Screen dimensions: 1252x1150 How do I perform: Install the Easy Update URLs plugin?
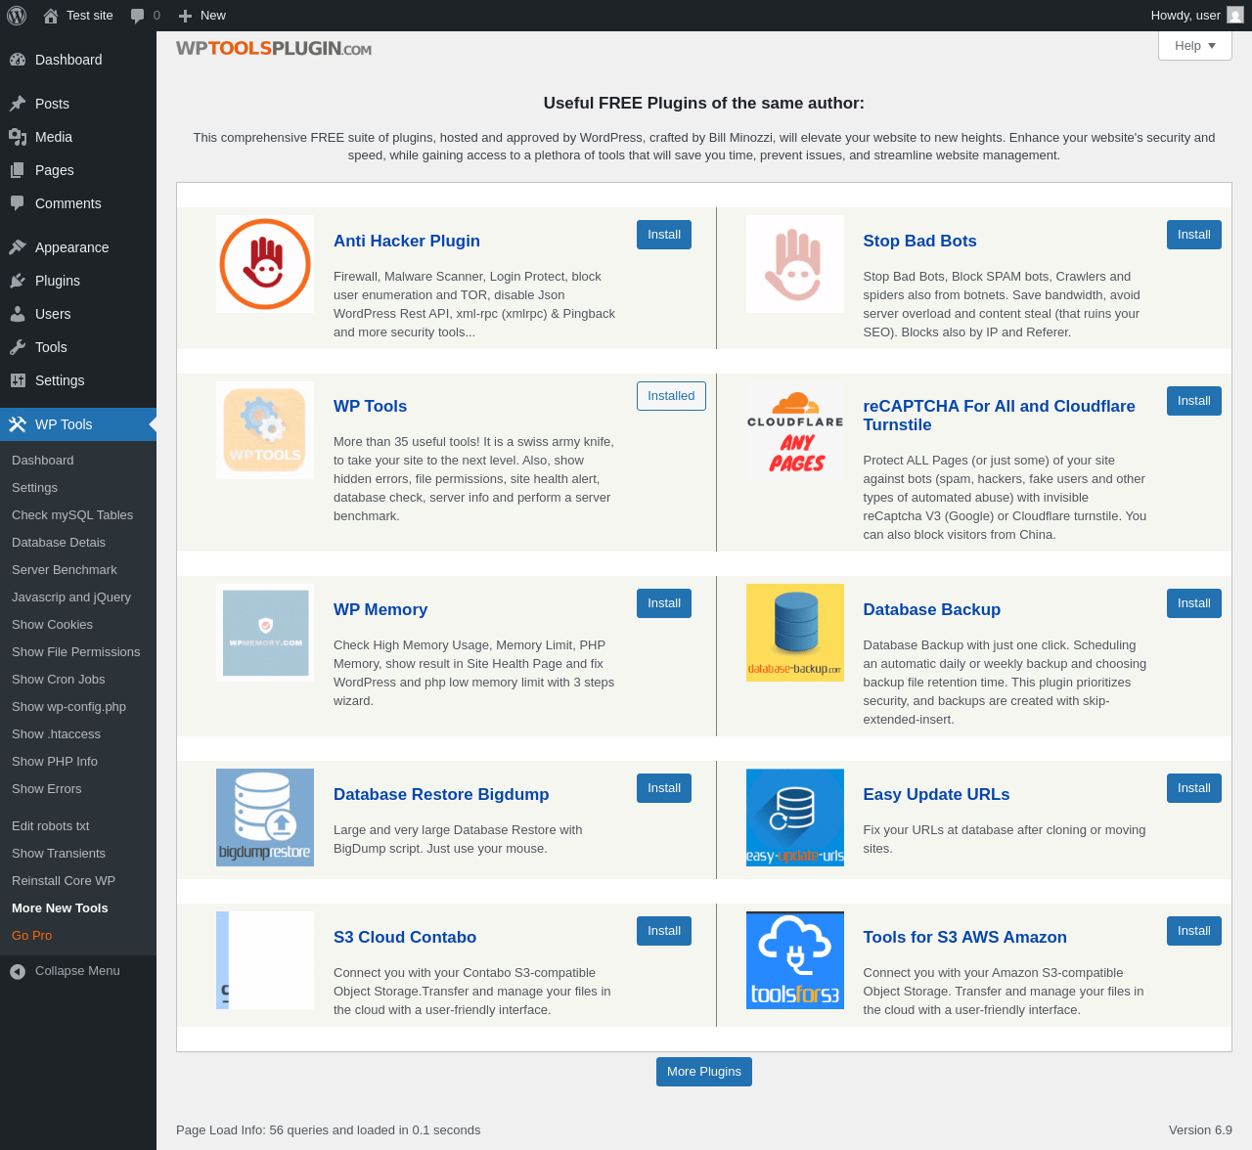1194,788
